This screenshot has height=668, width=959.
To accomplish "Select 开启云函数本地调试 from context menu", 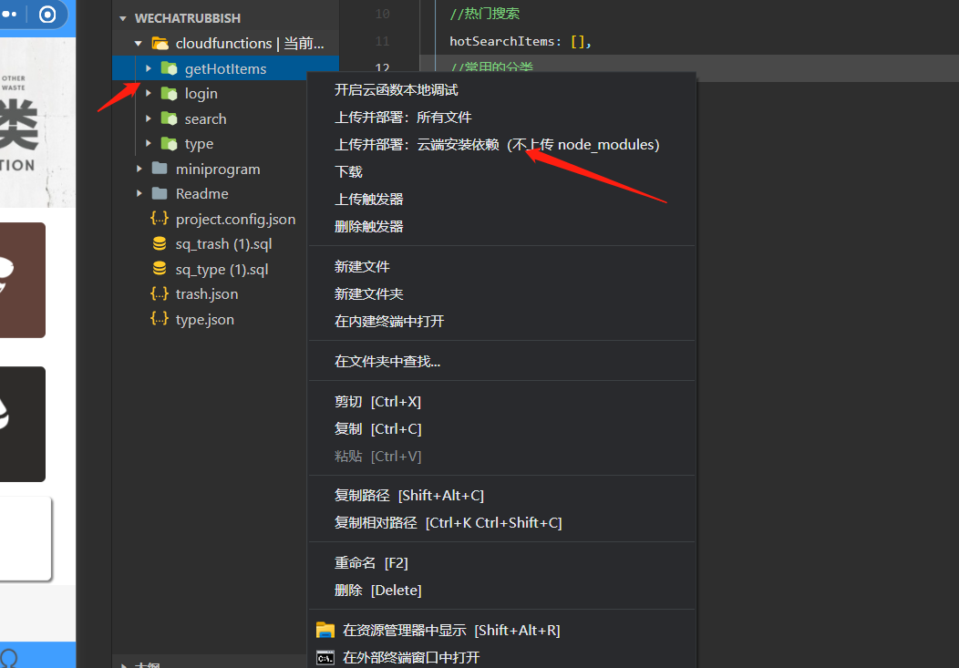I will pos(396,90).
